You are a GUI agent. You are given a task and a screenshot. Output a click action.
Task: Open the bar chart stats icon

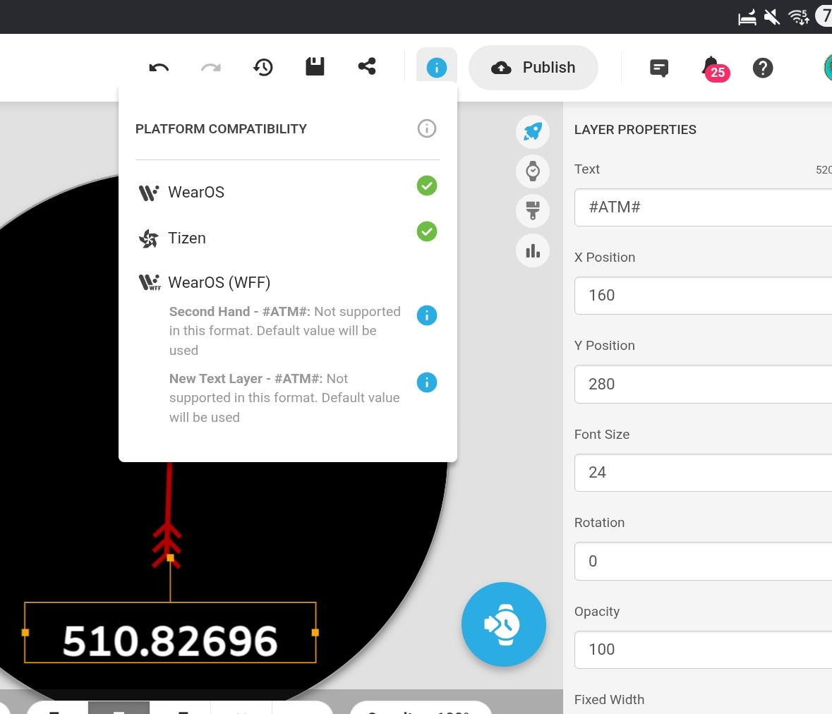[533, 250]
